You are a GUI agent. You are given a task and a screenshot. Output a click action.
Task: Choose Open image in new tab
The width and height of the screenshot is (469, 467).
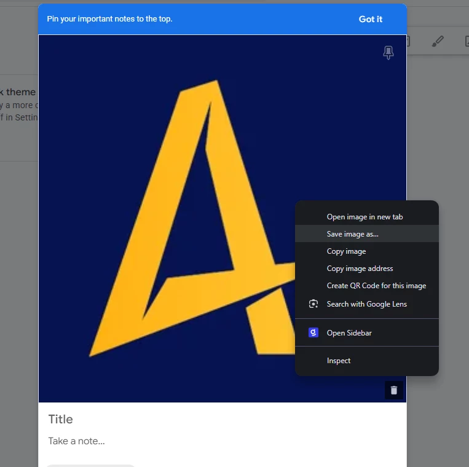[367, 217]
